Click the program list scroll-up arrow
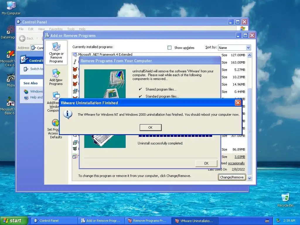This screenshot has width=300, height=225. [x=249, y=55]
